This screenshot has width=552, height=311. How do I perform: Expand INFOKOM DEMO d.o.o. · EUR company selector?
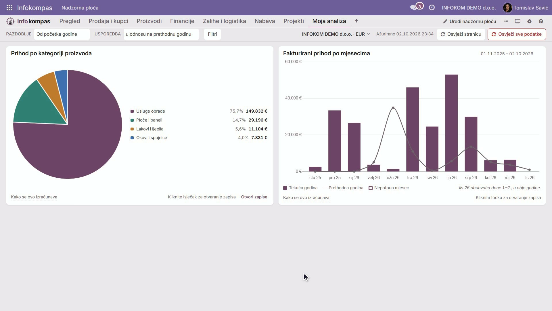coord(336,34)
